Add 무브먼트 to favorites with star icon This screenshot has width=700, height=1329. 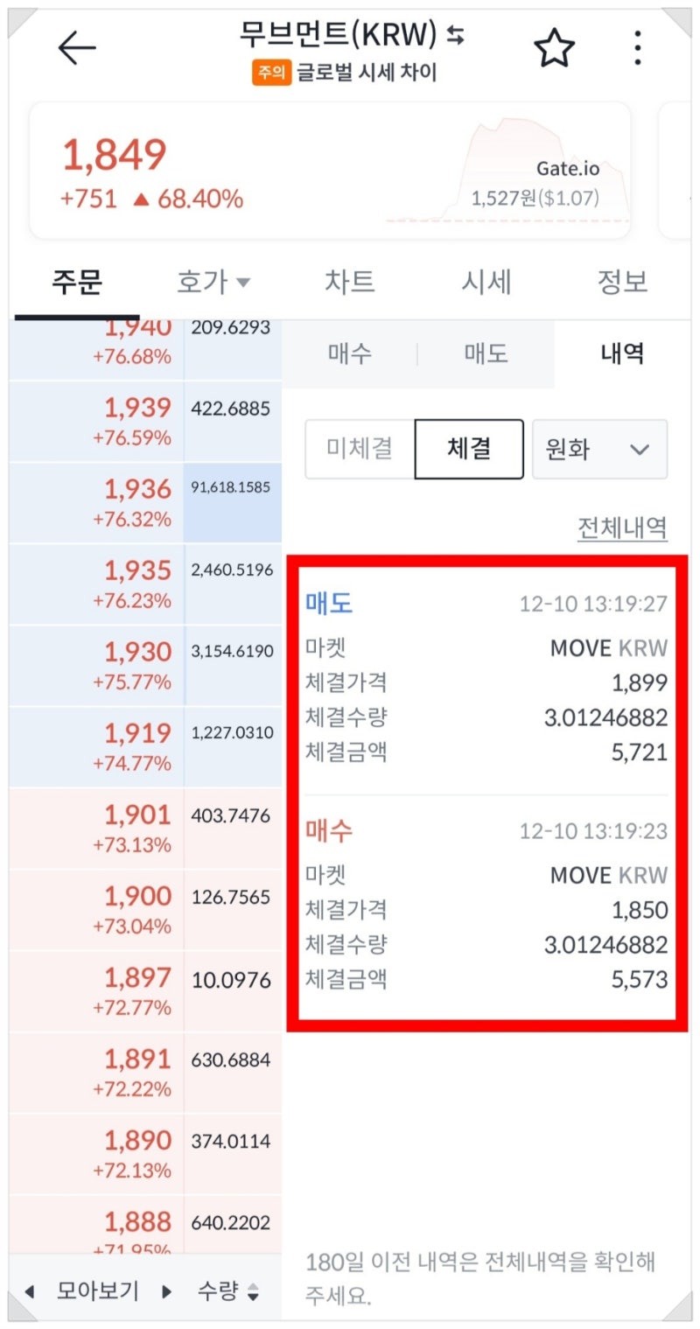pos(556,48)
